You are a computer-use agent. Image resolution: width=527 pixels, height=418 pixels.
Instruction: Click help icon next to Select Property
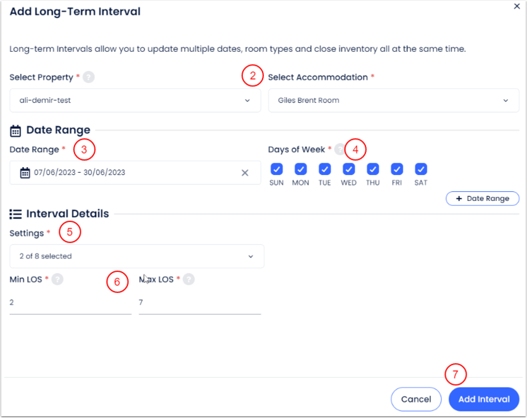pos(89,77)
